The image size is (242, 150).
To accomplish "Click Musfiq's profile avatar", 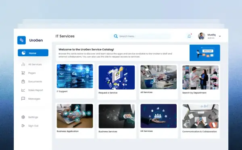I will point(202,36).
